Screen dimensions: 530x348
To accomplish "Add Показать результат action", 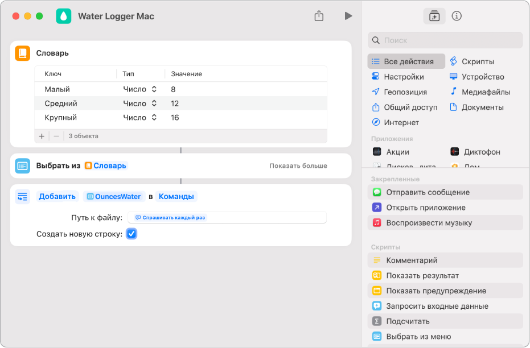I will pos(445,275).
